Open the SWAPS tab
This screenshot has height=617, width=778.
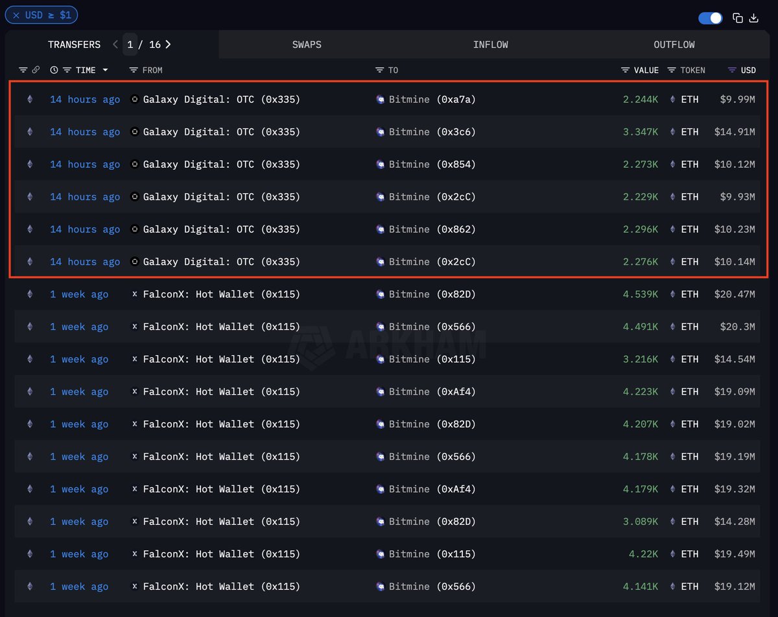[x=307, y=45]
